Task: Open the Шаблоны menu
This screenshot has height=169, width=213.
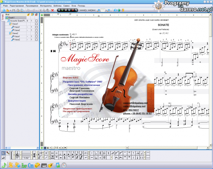Action: tap(57, 6)
